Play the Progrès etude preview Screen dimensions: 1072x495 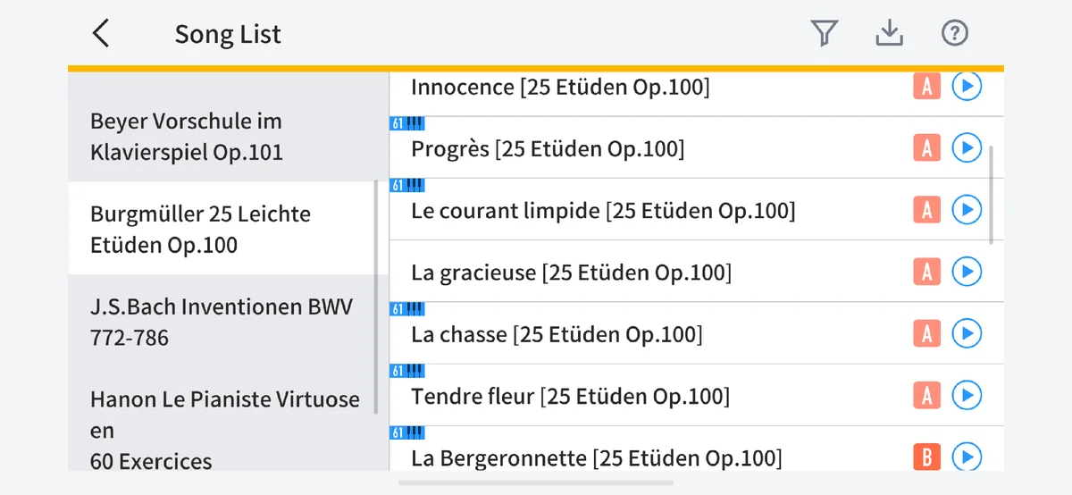tap(967, 148)
